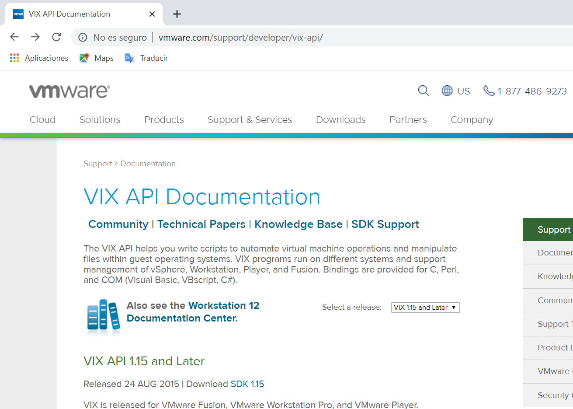This screenshot has height=409, width=573.
Task: Click the documentation books icon
Action: pyautogui.click(x=103, y=317)
